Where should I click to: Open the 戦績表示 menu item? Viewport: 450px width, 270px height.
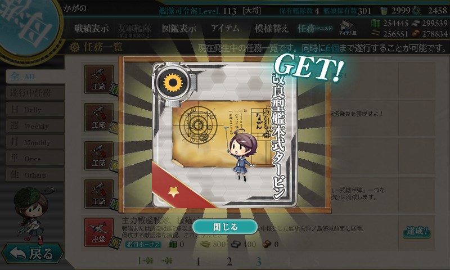click(x=92, y=28)
